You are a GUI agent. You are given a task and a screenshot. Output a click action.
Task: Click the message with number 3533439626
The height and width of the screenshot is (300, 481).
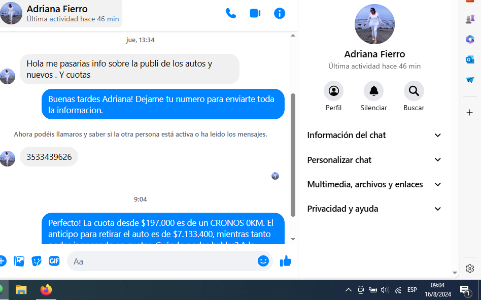pos(49,157)
